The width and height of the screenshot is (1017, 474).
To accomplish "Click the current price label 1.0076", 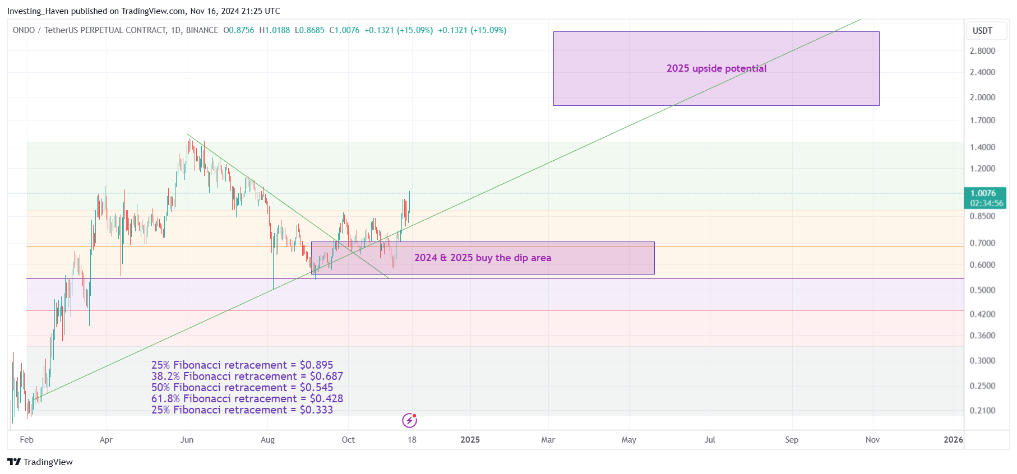I will (983, 193).
